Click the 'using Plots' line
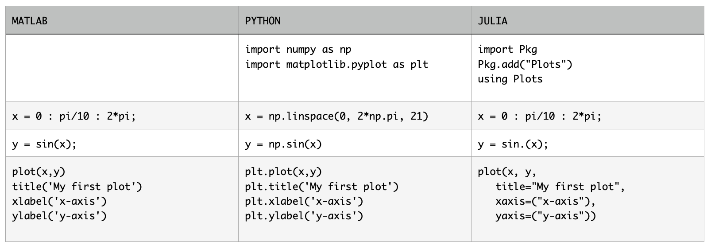This screenshot has width=711, height=249. point(510,79)
